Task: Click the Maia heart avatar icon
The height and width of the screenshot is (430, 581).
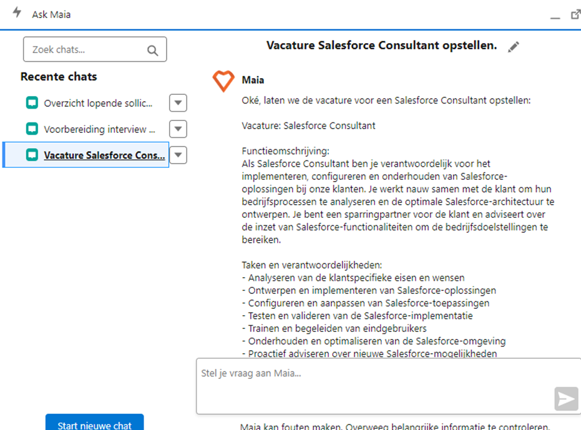Action: [223, 81]
